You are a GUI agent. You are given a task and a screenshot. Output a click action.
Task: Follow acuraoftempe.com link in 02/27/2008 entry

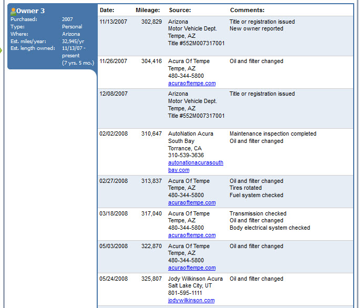tap(192, 202)
